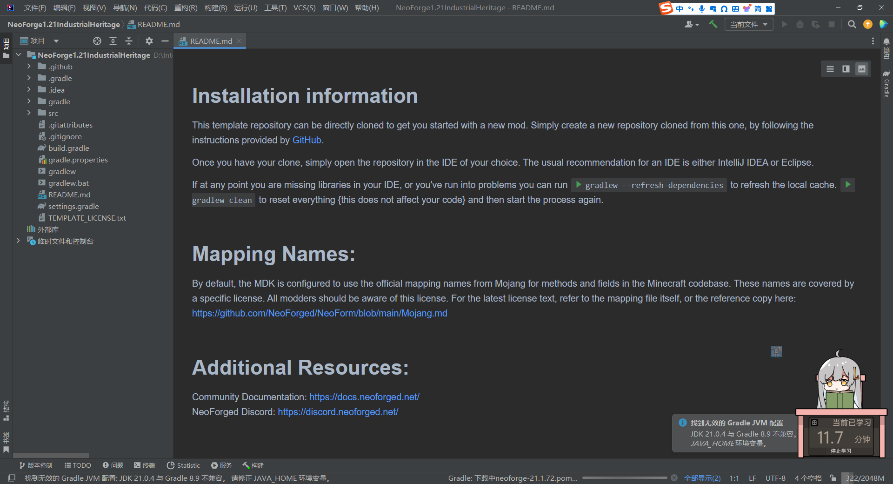Image resolution: width=893 pixels, height=484 pixels.
Task: Switch to preview-only view mode
Action: pyautogui.click(x=862, y=69)
